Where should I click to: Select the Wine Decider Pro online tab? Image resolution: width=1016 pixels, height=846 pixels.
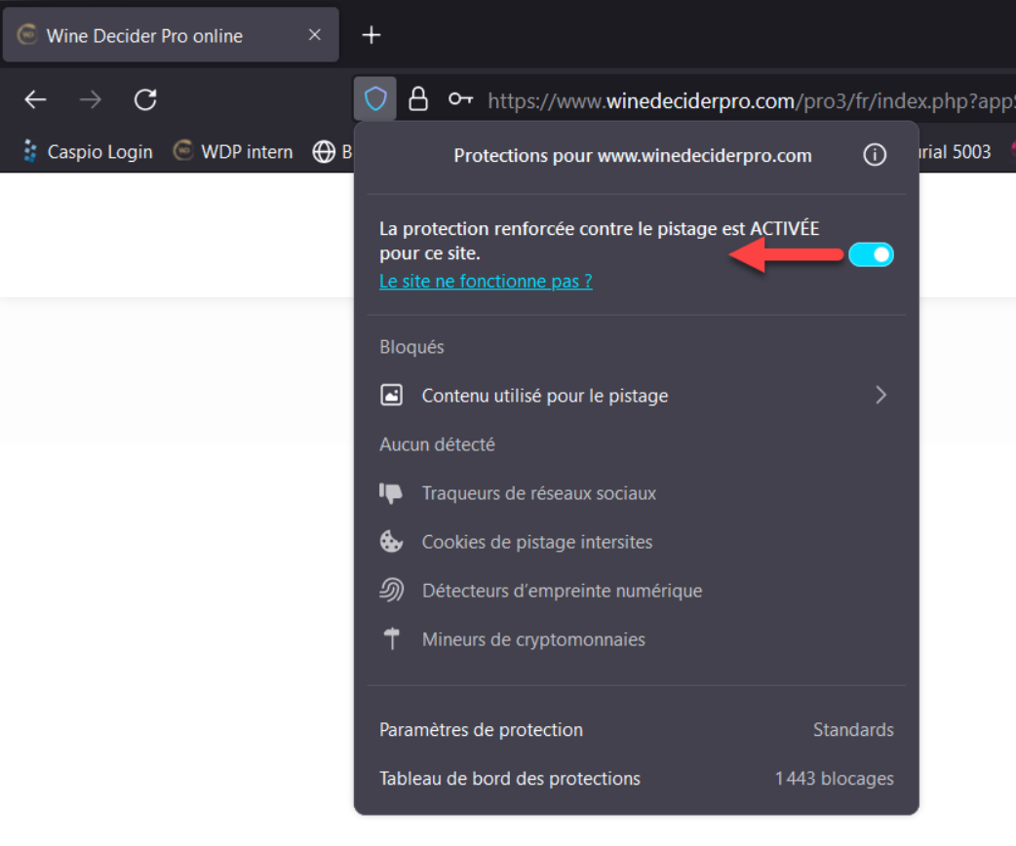click(x=171, y=35)
